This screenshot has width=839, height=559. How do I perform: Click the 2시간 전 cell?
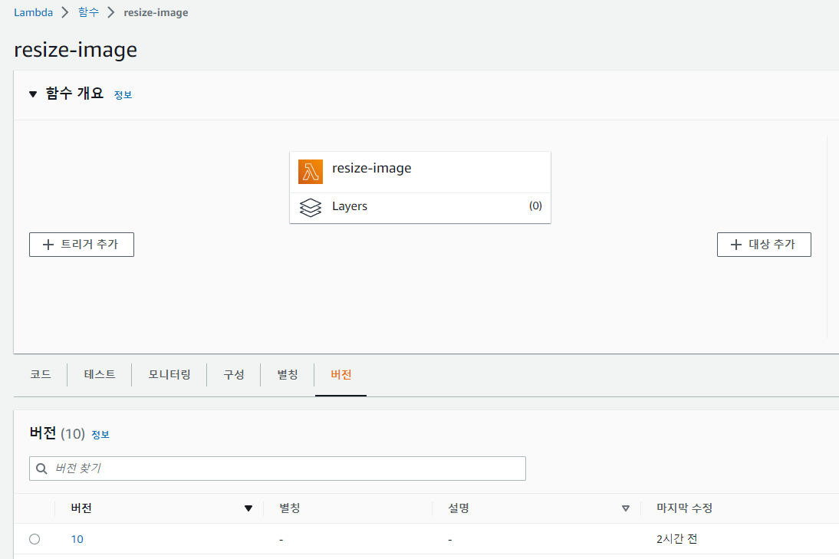point(676,539)
